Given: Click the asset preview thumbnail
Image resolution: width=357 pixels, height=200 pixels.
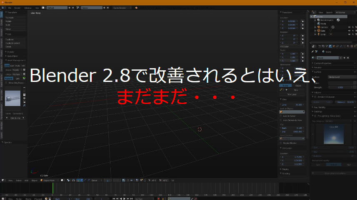Looking at the screenshot, I should point(12,98).
